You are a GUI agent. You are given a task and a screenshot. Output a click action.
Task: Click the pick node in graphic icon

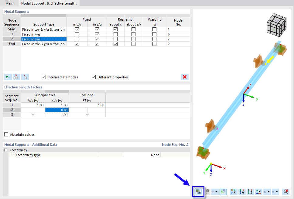(25, 77)
